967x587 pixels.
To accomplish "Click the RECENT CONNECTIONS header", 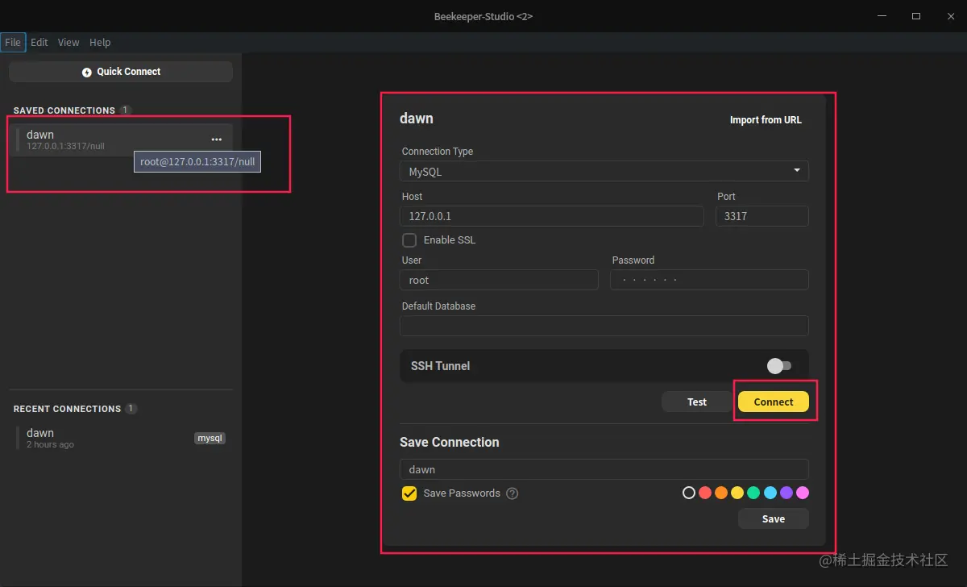I will click(x=67, y=409).
